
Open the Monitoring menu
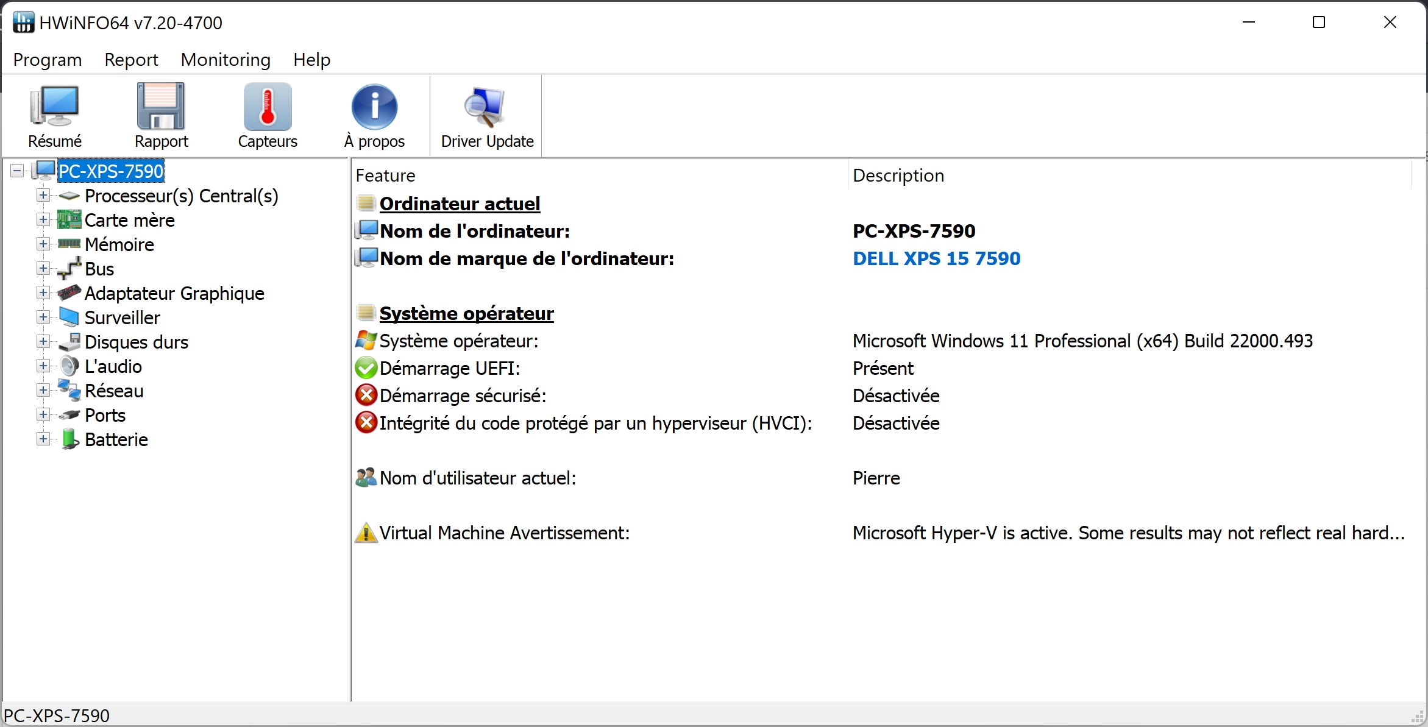[226, 60]
